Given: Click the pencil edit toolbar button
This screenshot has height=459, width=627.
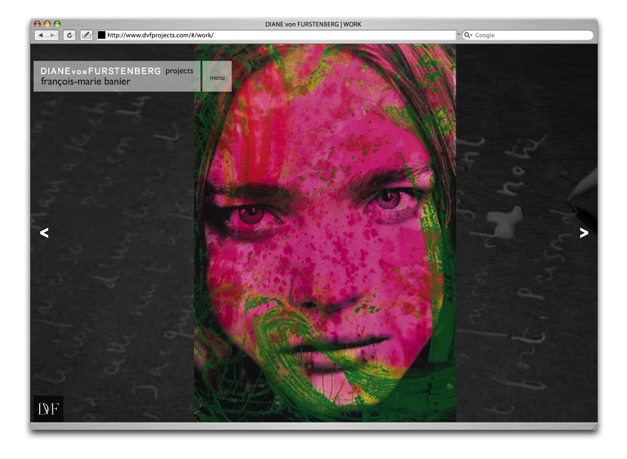Looking at the screenshot, I should click(x=87, y=35).
